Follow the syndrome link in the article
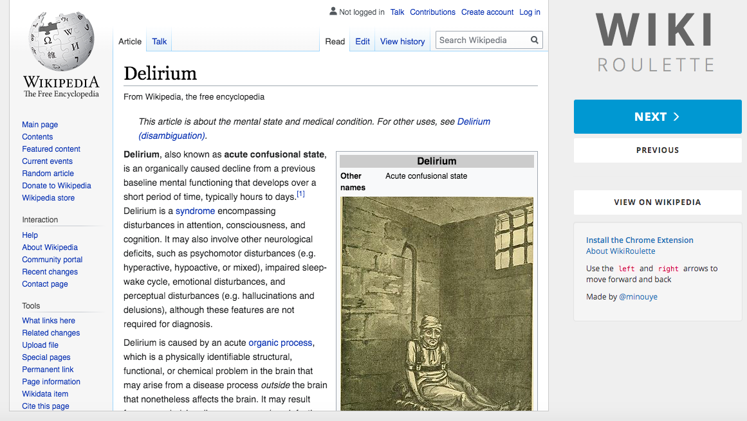This screenshot has height=421, width=747. (x=195, y=211)
